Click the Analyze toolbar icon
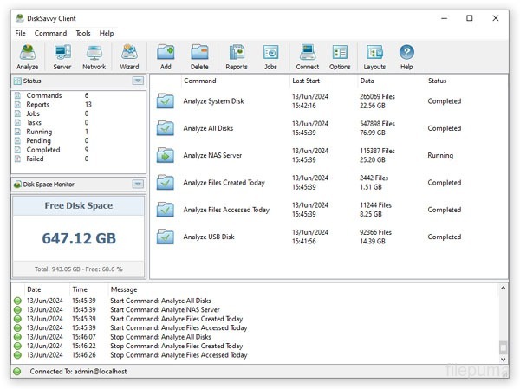This screenshot has height=389, width=520. pyautogui.click(x=28, y=57)
